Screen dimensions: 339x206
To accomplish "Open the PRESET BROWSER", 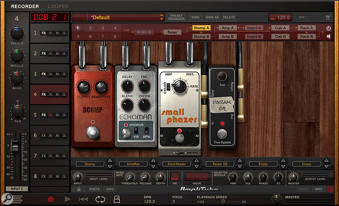I will point(177,17).
